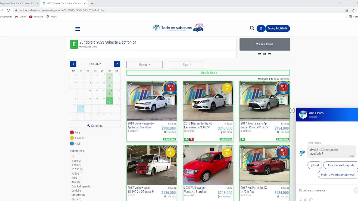
Task: Open the 2018 Volkswagen Gol car photo
Action: click(x=152, y=101)
